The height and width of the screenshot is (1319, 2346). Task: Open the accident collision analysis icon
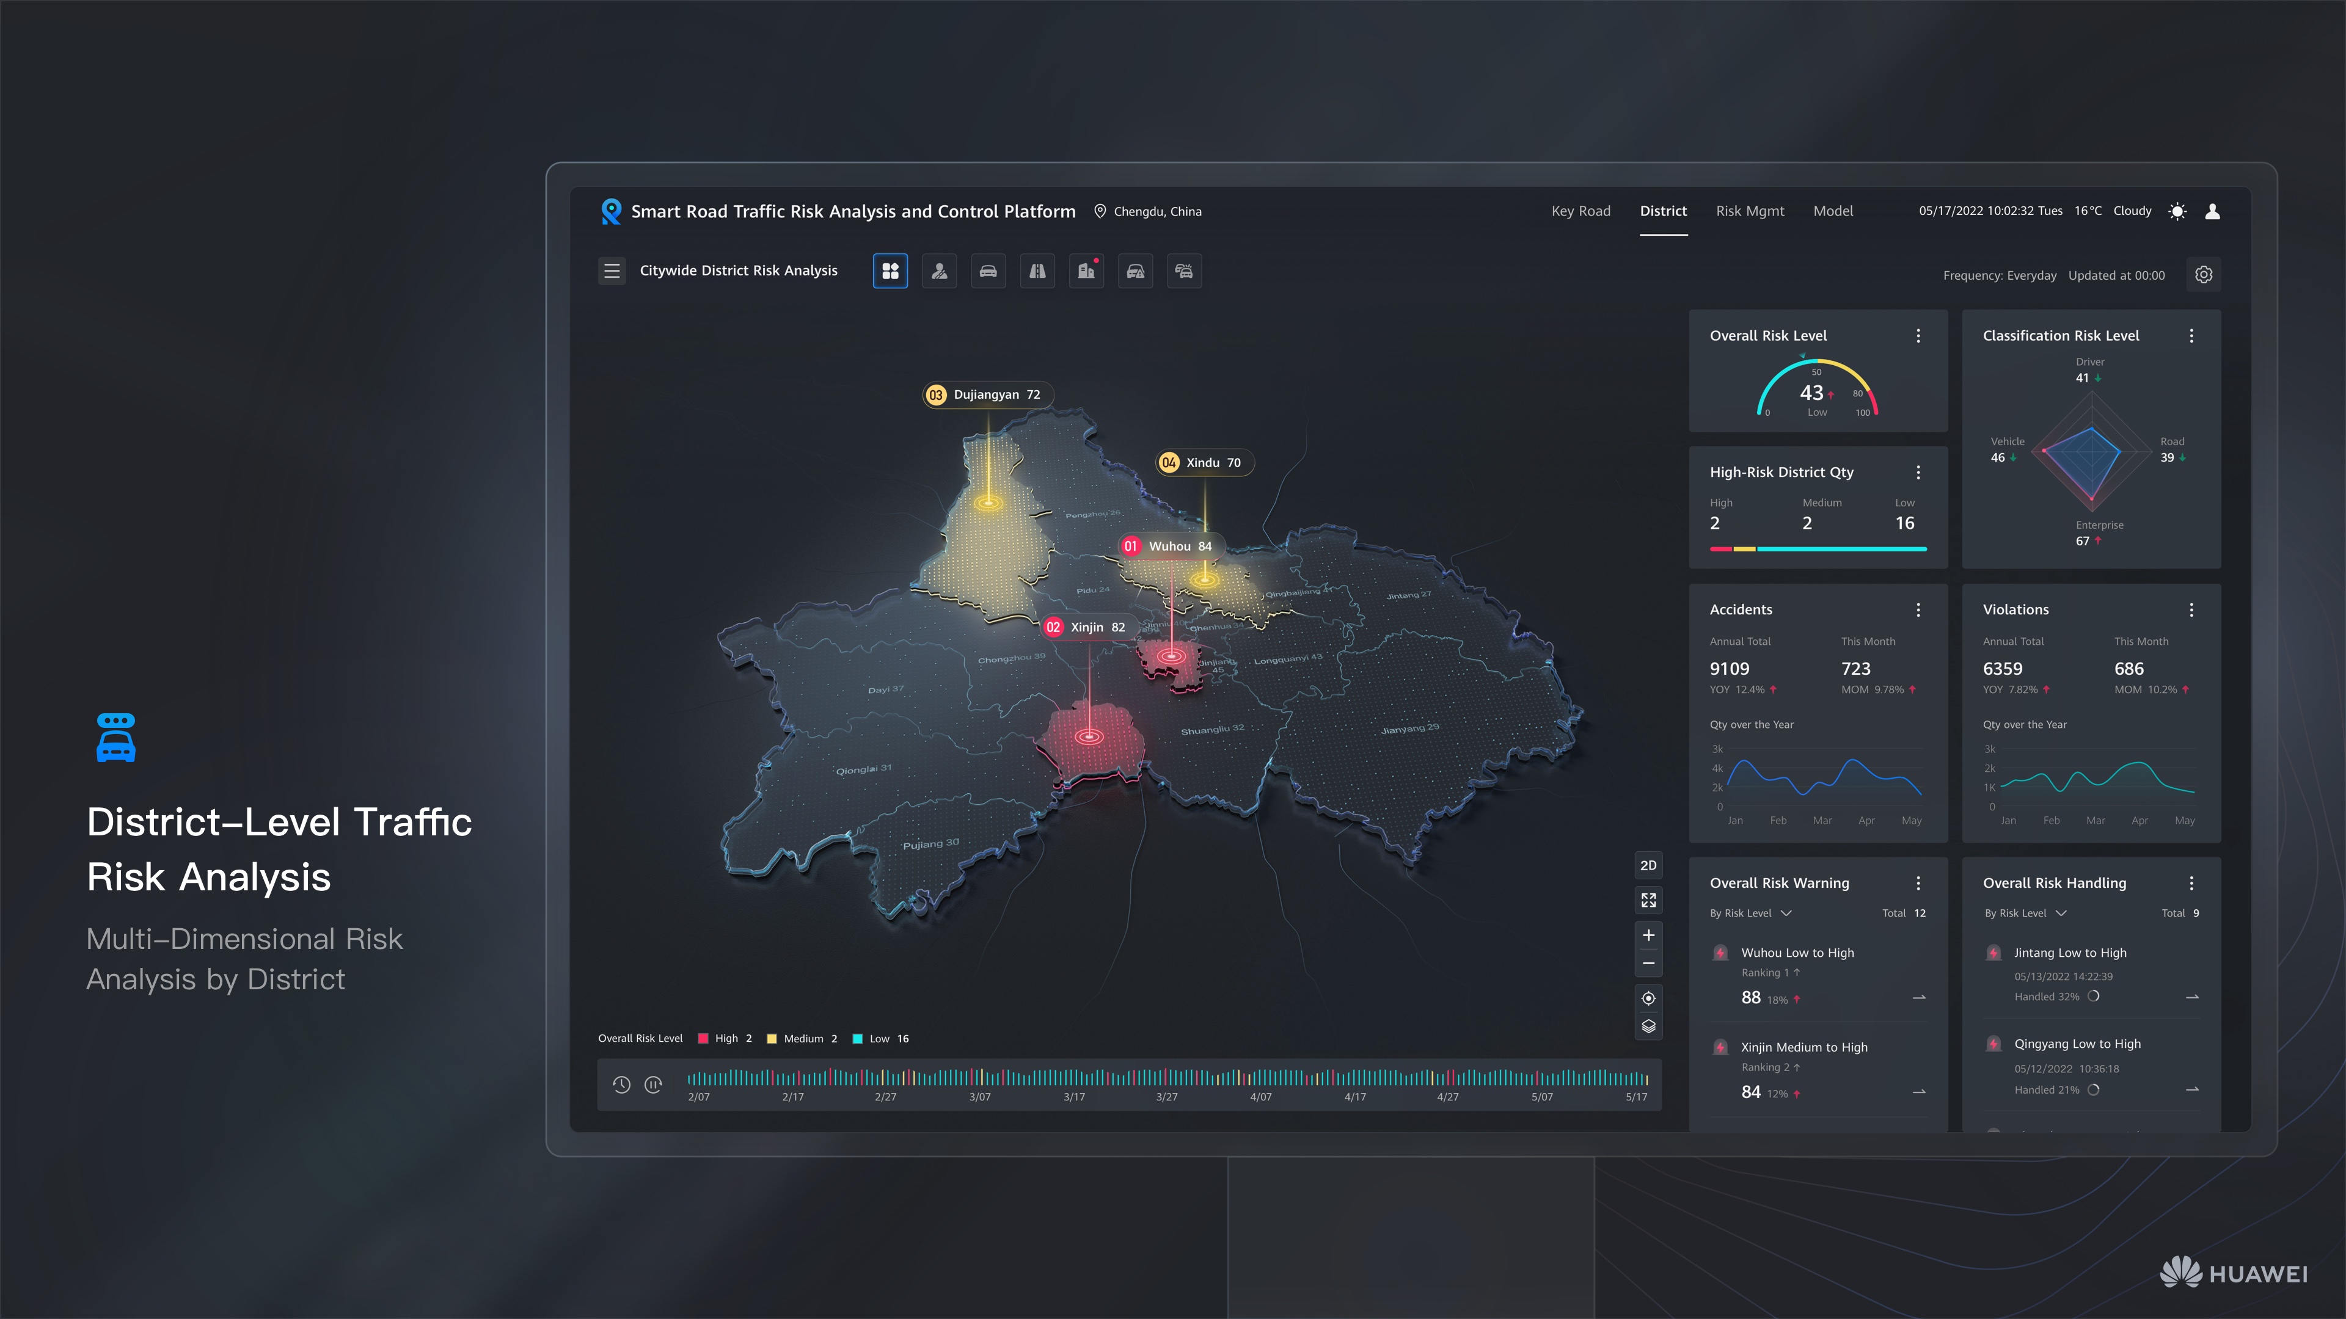pos(1184,271)
